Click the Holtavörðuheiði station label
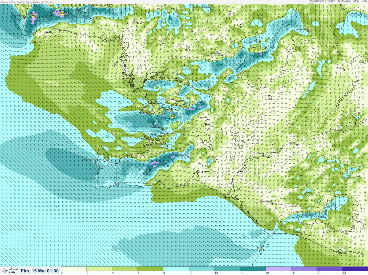The image size is (368, 275). coord(202,7)
